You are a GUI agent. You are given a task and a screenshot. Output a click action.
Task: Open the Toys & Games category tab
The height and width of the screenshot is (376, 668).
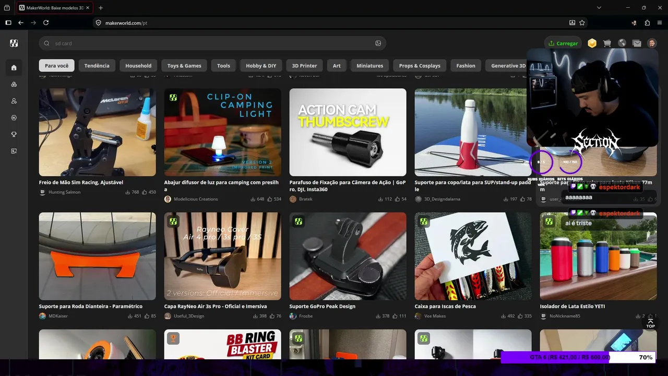click(x=184, y=66)
